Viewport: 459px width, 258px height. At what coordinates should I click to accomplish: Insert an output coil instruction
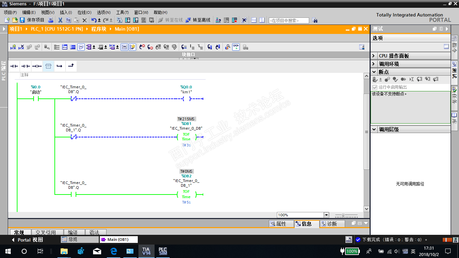tap(37, 66)
